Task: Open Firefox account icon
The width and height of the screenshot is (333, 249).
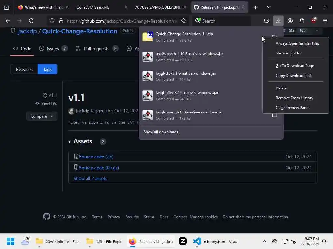Action: (x=290, y=21)
